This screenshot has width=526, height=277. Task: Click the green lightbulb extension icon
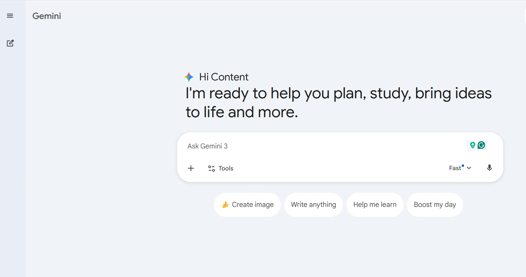pos(472,145)
